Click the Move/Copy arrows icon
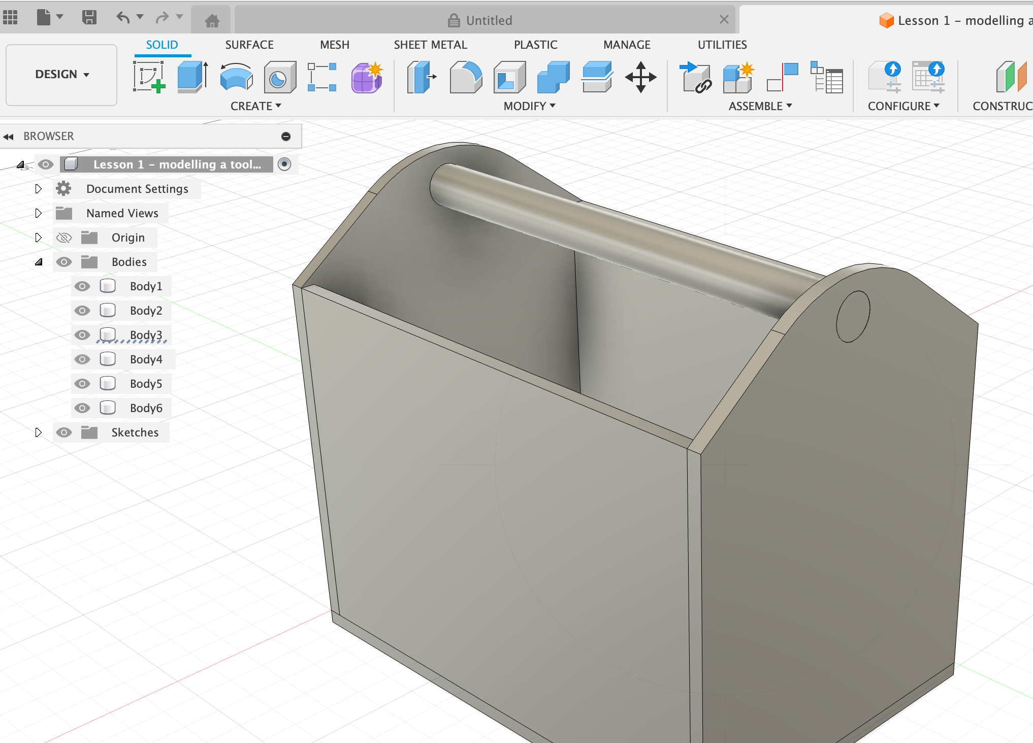Viewport: 1033px width, 743px height. [640, 77]
